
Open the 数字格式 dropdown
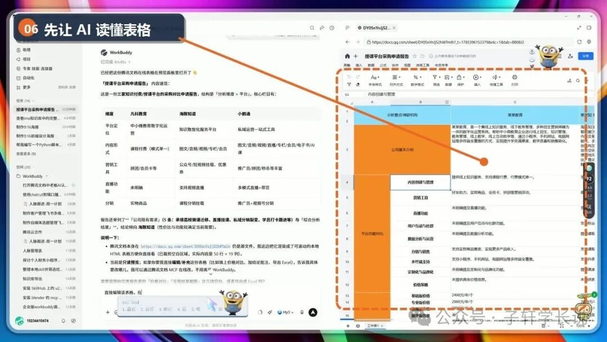(417, 80)
